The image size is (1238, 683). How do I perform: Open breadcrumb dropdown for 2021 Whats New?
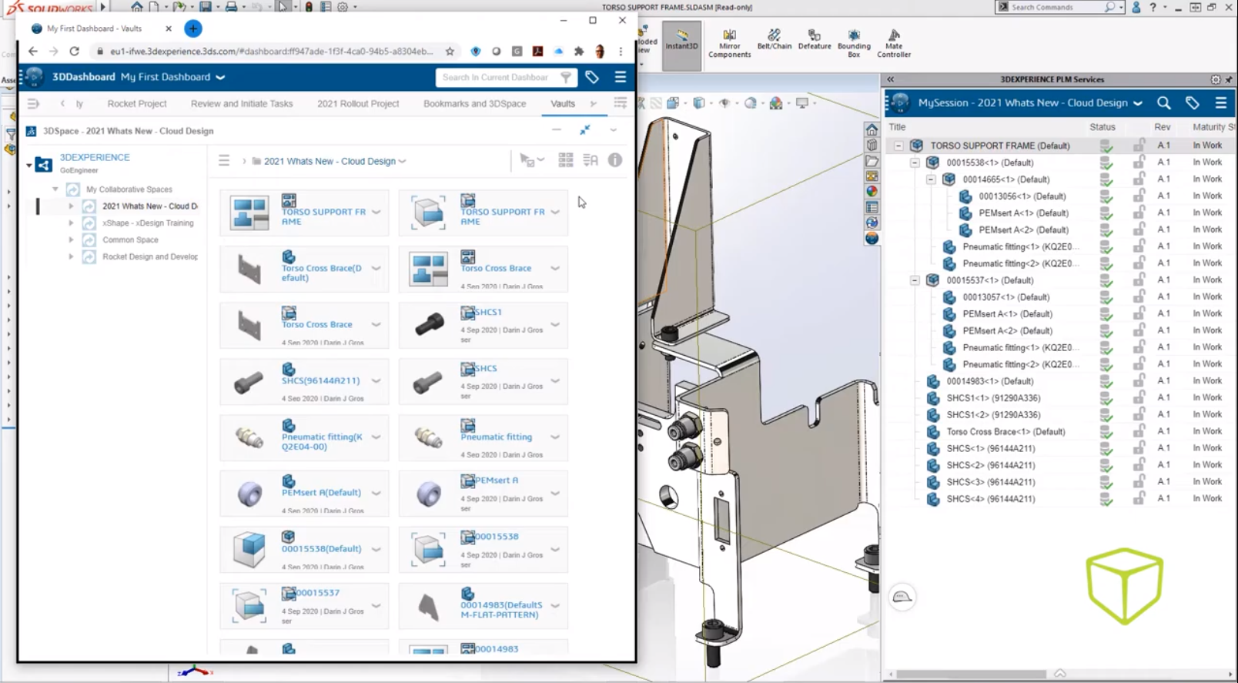[x=403, y=161]
